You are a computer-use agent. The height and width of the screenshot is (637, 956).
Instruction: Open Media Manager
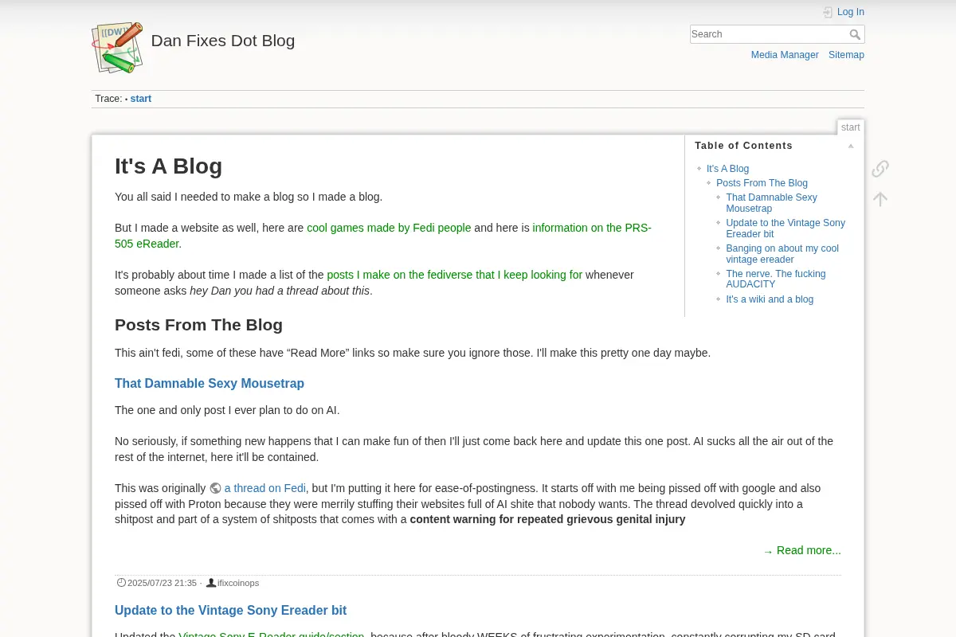785,55
